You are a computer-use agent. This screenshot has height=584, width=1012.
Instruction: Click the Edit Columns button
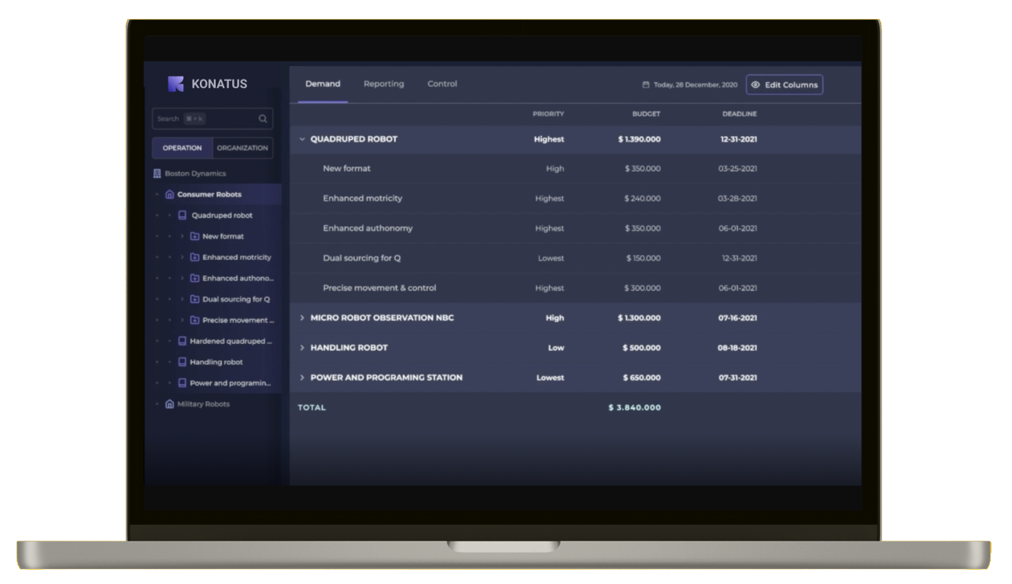pos(785,85)
